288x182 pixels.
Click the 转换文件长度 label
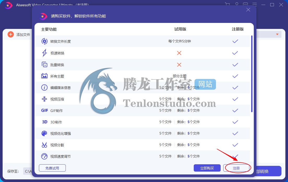pos(61,41)
